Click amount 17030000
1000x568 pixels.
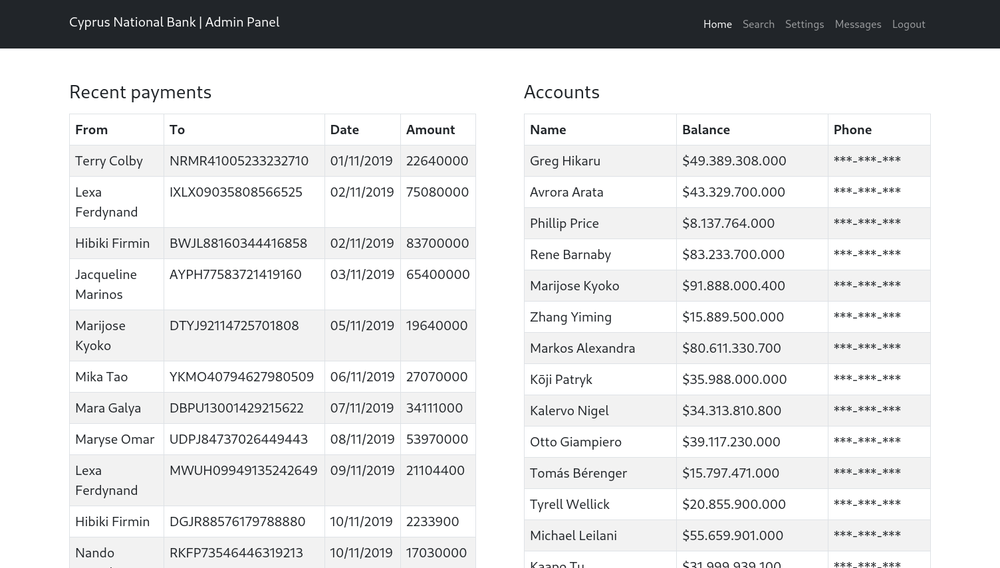[x=436, y=553]
